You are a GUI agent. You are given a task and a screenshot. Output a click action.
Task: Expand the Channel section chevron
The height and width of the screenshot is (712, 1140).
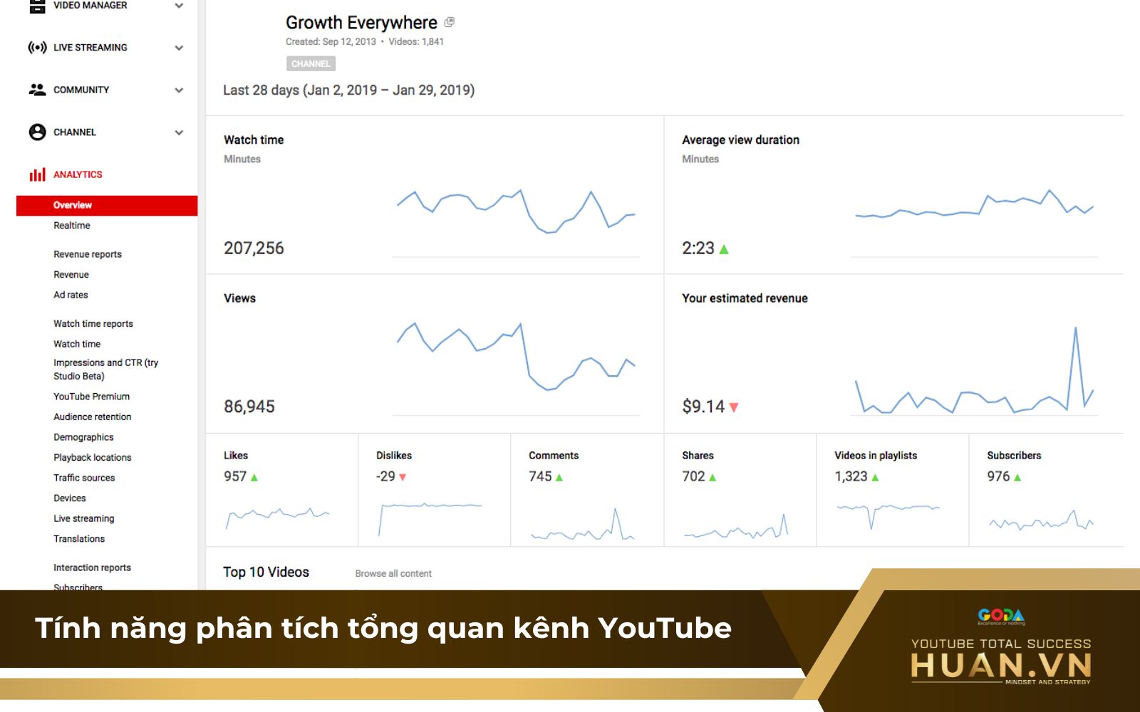pos(179,132)
